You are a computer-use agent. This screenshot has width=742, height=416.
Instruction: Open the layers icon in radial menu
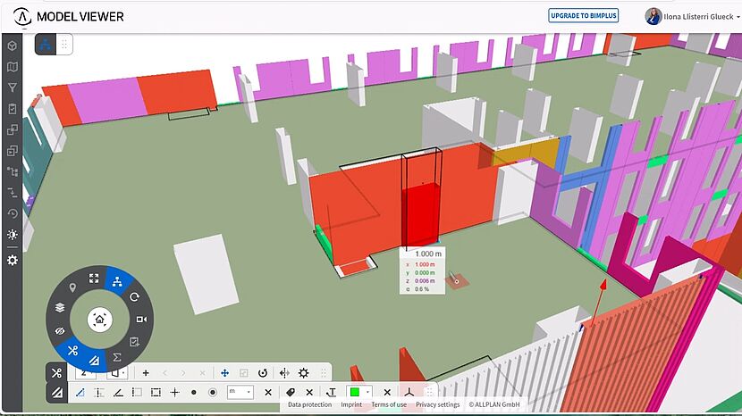point(60,306)
